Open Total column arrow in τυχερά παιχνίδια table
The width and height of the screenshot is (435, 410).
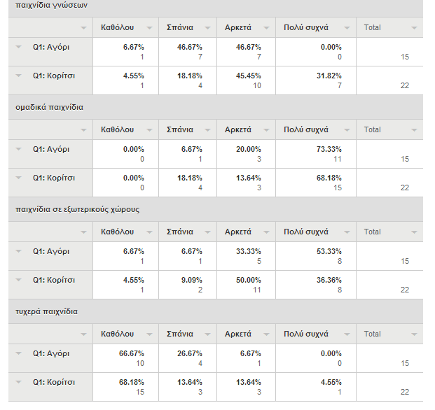414,334
